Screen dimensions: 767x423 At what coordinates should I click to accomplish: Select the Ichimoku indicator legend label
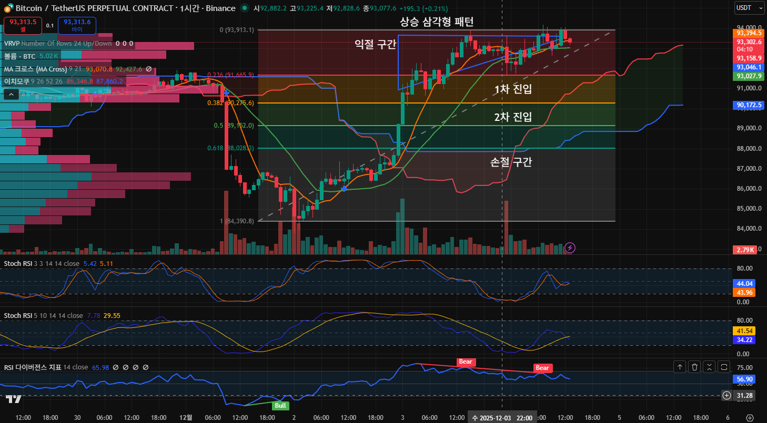tap(17, 81)
